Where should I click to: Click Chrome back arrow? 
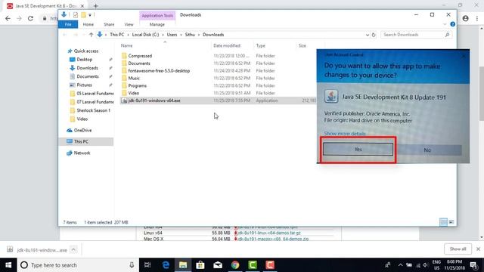click(8, 18)
